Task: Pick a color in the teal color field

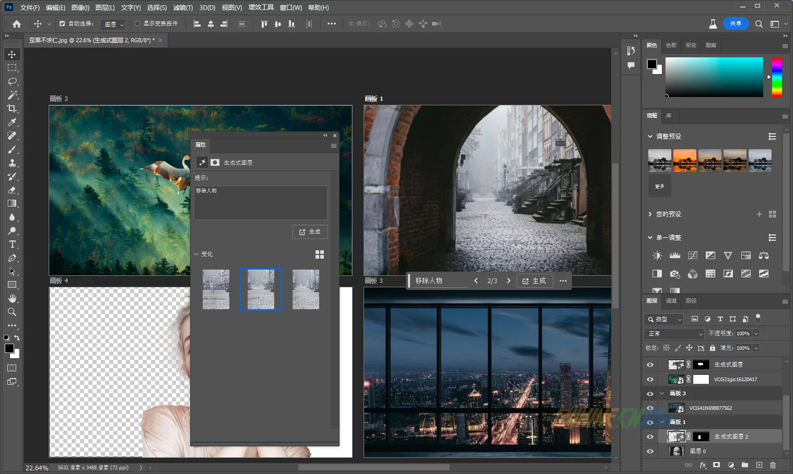Action: 714,77
